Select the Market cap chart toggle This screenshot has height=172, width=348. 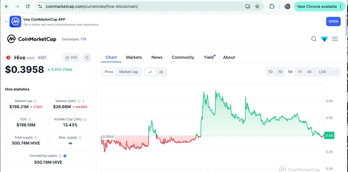129,72
